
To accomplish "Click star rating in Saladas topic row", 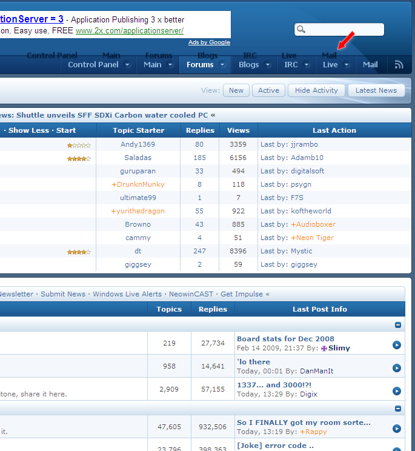I will point(79,158).
